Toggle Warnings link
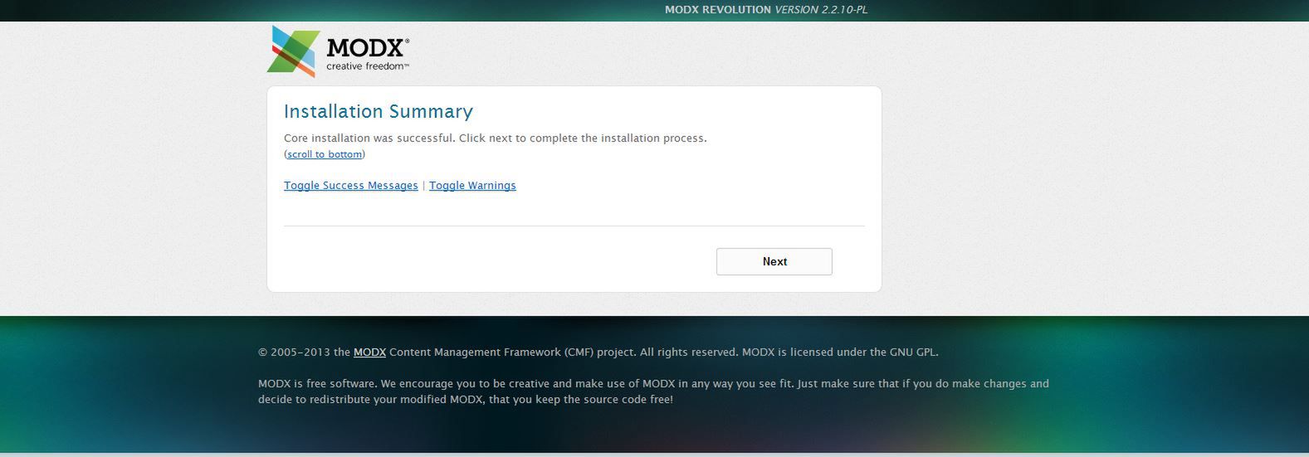Viewport: 1309px width, 457px height. click(x=472, y=186)
